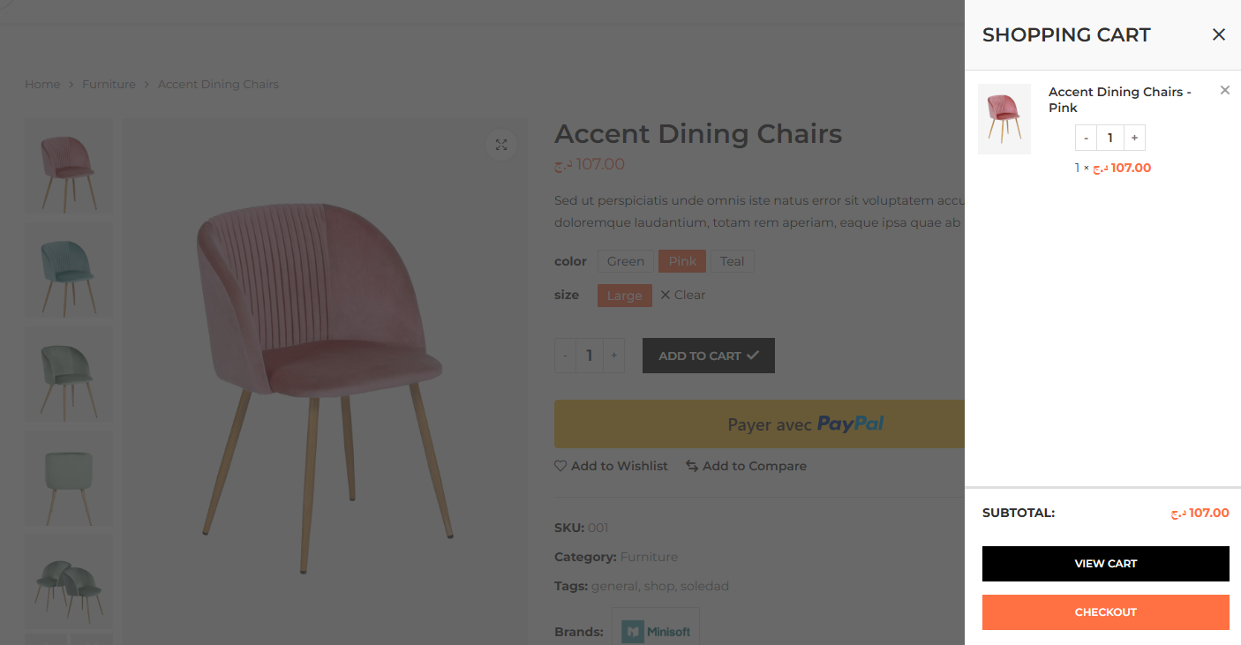Open fullscreen image zoom icon
Viewport: 1241px width, 645px height.
pos(501,145)
